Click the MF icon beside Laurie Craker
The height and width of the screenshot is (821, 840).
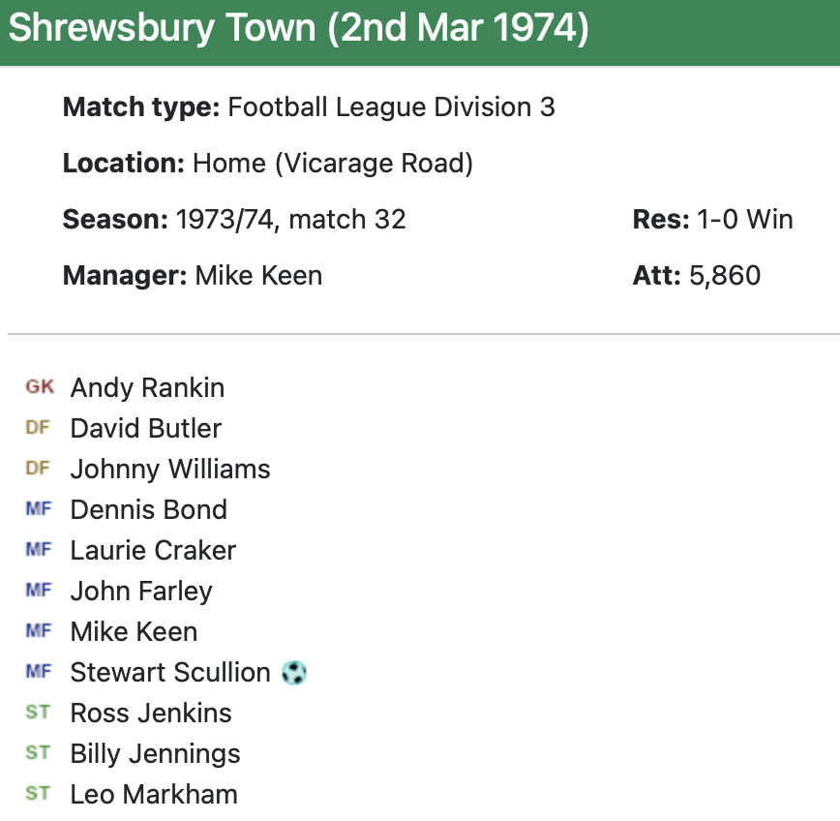[38, 550]
